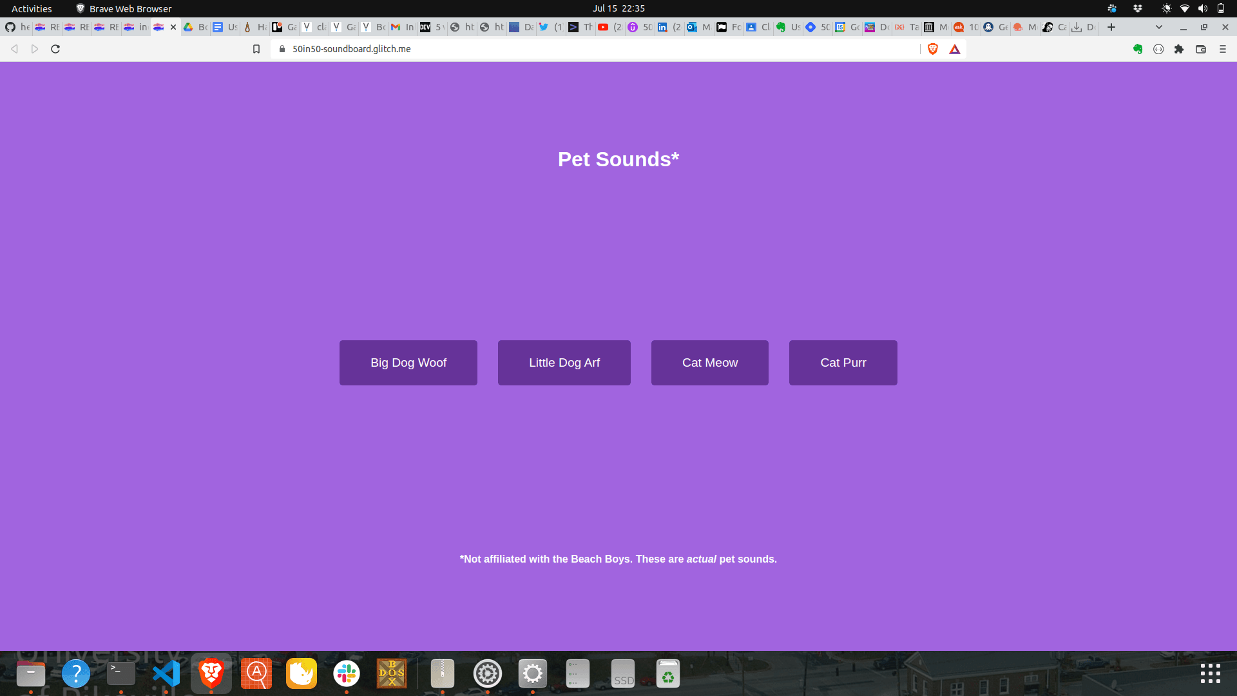Click the Brave Shields lion icon
This screenshot has width=1237, height=696.
click(932, 49)
